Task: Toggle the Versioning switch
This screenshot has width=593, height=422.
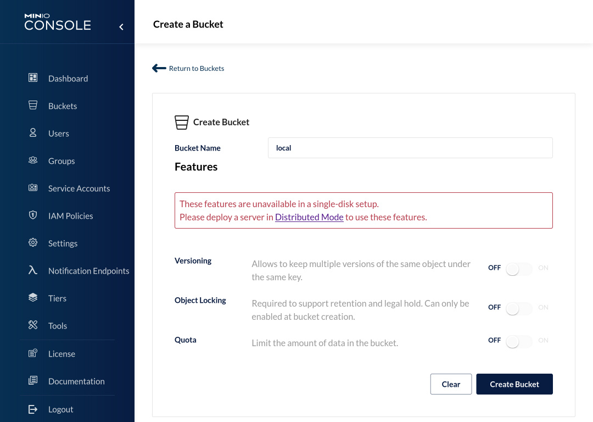Action: point(518,269)
